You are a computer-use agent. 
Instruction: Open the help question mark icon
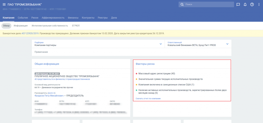252,5
